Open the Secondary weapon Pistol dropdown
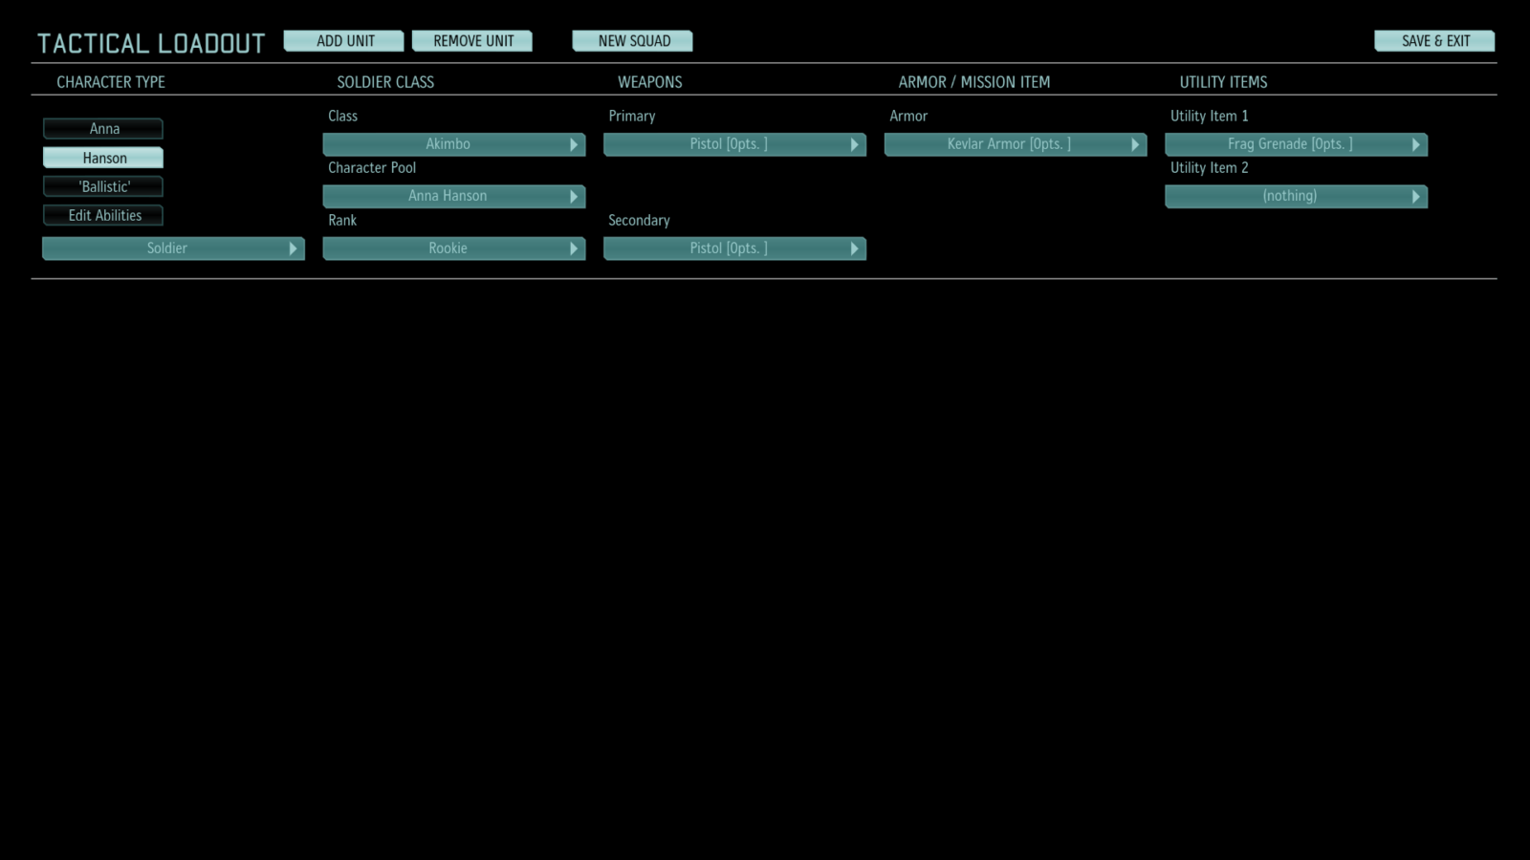The height and width of the screenshot is (860, 1530). (734, 248)
